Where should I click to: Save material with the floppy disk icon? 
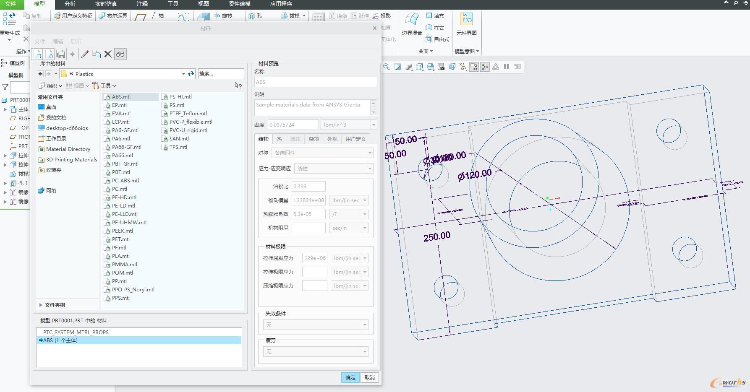(60, 54)
